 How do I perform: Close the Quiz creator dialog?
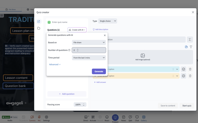[193, 12]
